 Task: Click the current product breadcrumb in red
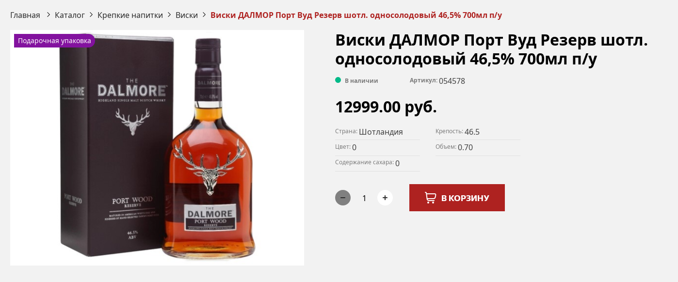pyautogui.click(x=356, y=15)
